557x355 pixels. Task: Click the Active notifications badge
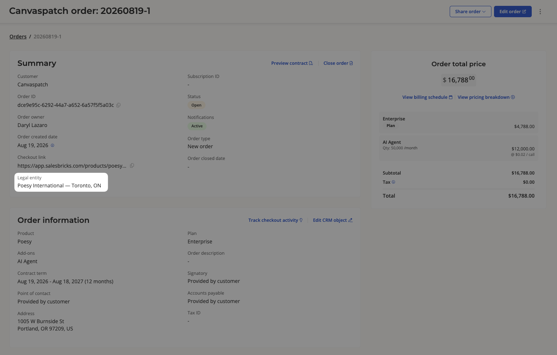click(197, 126)
